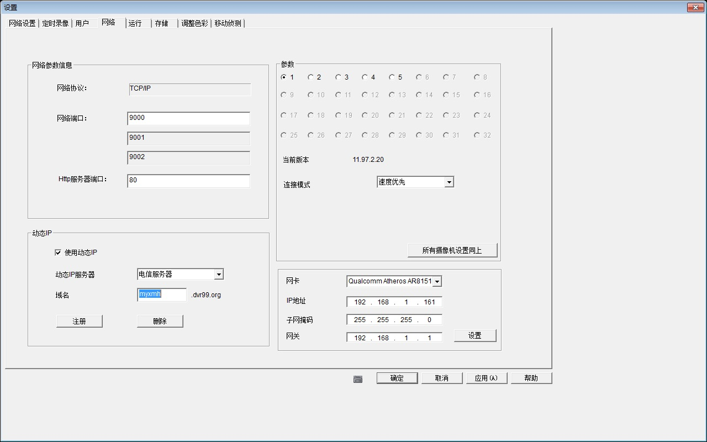Go to the 存储 tab

161,23
